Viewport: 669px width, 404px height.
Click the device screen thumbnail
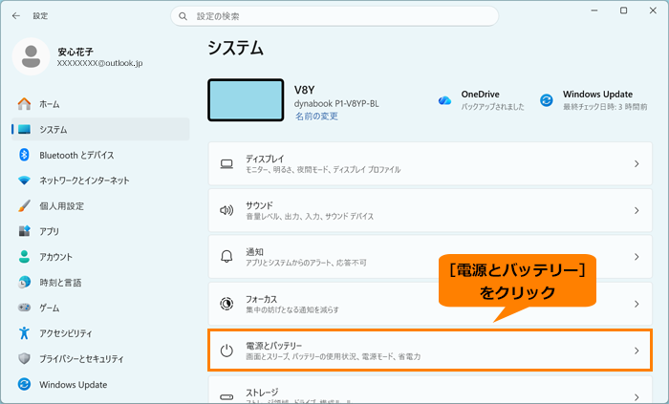246,100
